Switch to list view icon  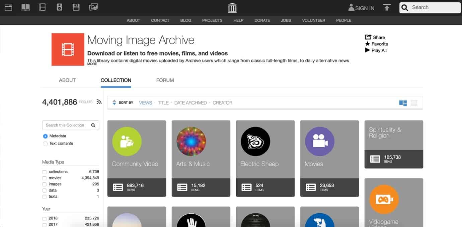[414, 103]
